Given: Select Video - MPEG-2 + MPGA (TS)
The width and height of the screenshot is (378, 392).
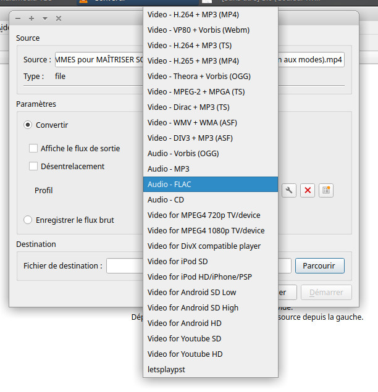Looking at the screenshot, I should click(211, 92).
